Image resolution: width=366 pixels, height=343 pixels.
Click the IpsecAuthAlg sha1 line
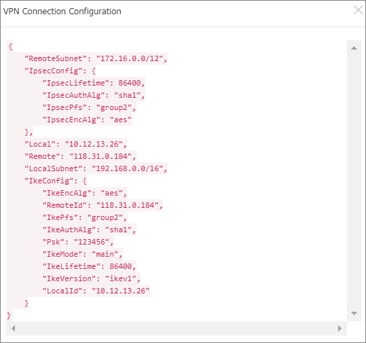point(94,95)
